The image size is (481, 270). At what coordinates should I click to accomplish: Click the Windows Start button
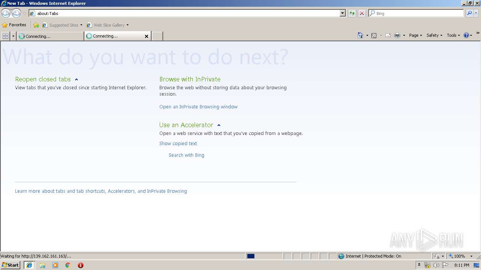tap(11, 265)
